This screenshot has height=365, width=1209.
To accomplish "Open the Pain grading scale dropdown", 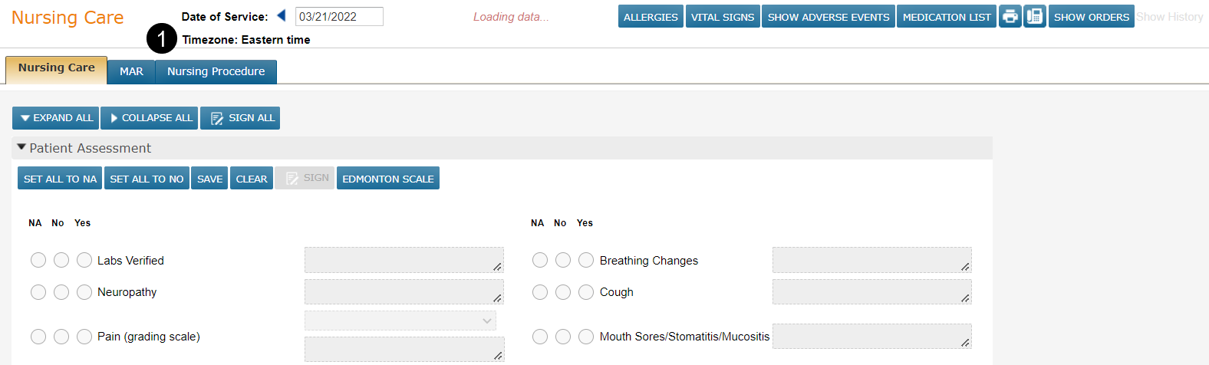I will (400, 321).
